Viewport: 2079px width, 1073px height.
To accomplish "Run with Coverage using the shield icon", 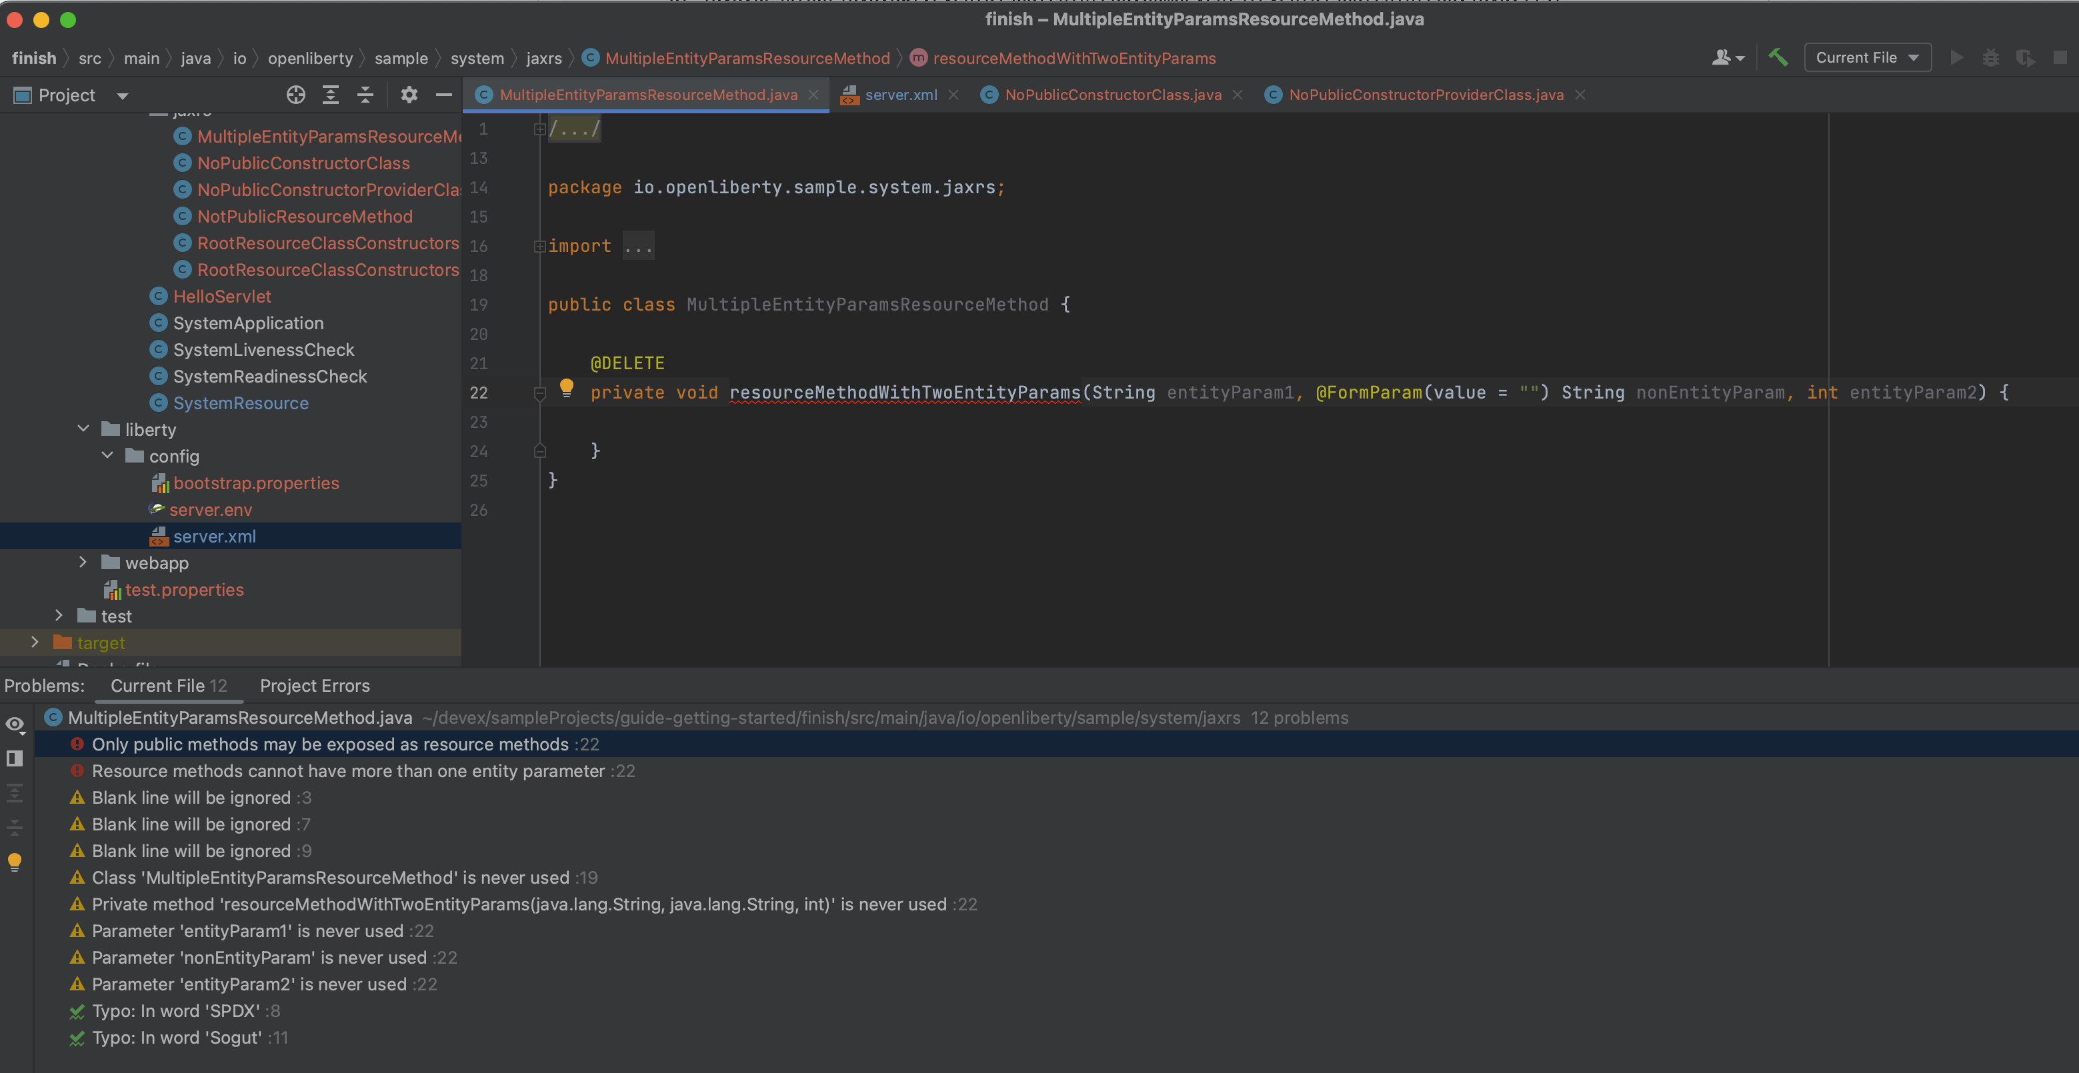I will 2026,57.
